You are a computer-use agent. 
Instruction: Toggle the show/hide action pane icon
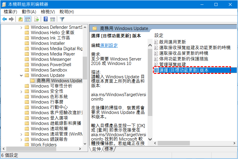coord(53,19)
